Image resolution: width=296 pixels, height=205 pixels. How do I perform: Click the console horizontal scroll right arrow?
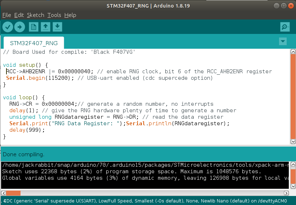point(286,193)
